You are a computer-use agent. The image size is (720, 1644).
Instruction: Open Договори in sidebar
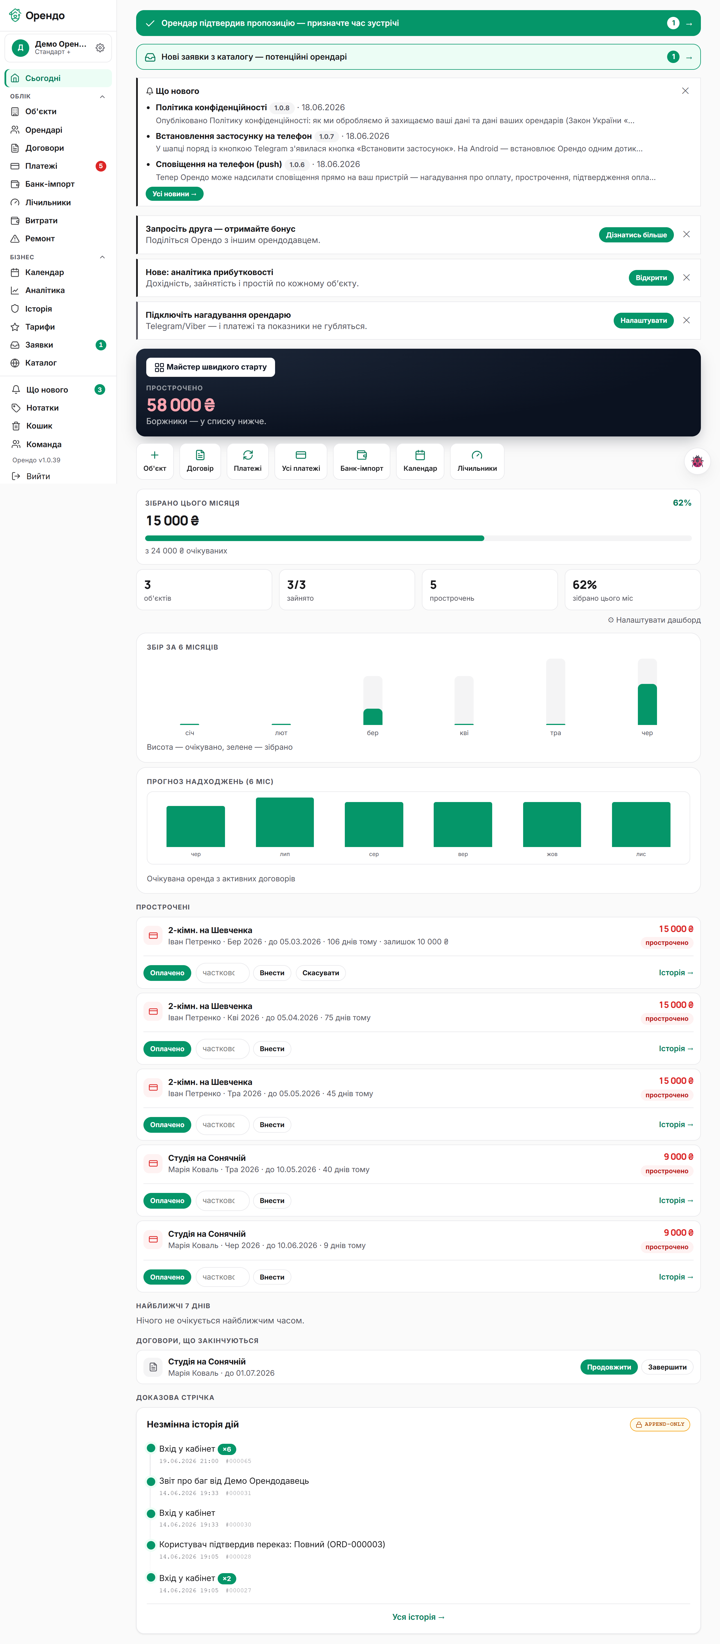coord(58,148)
